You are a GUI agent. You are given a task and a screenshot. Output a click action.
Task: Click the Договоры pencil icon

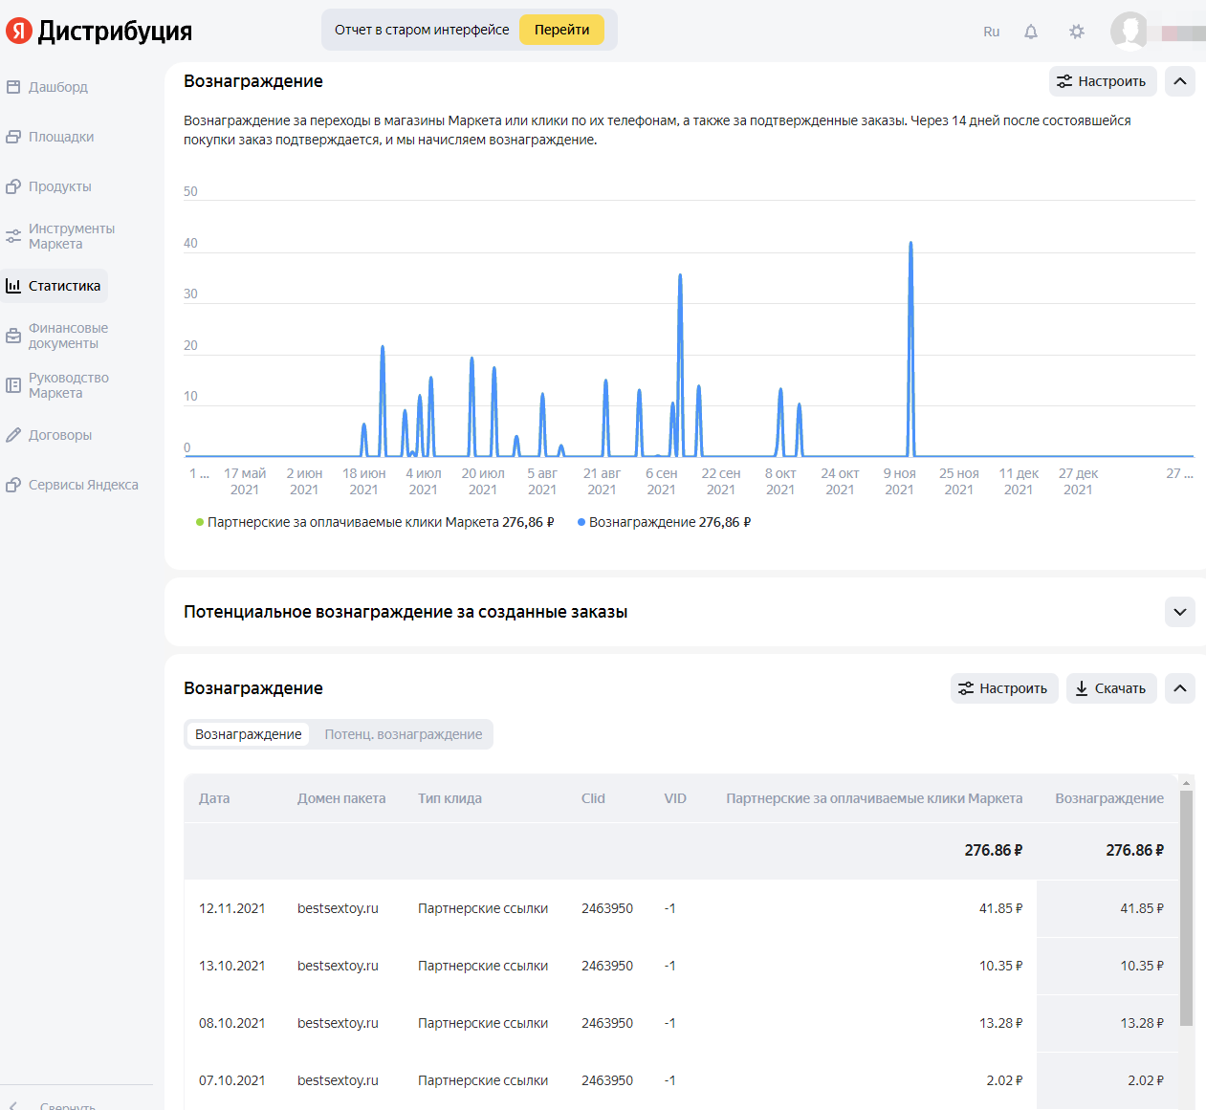coord(13,435)
